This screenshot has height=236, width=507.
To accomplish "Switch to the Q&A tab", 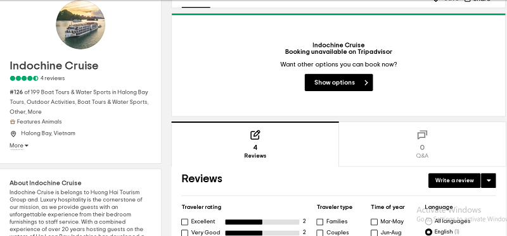I will (422, 144).
